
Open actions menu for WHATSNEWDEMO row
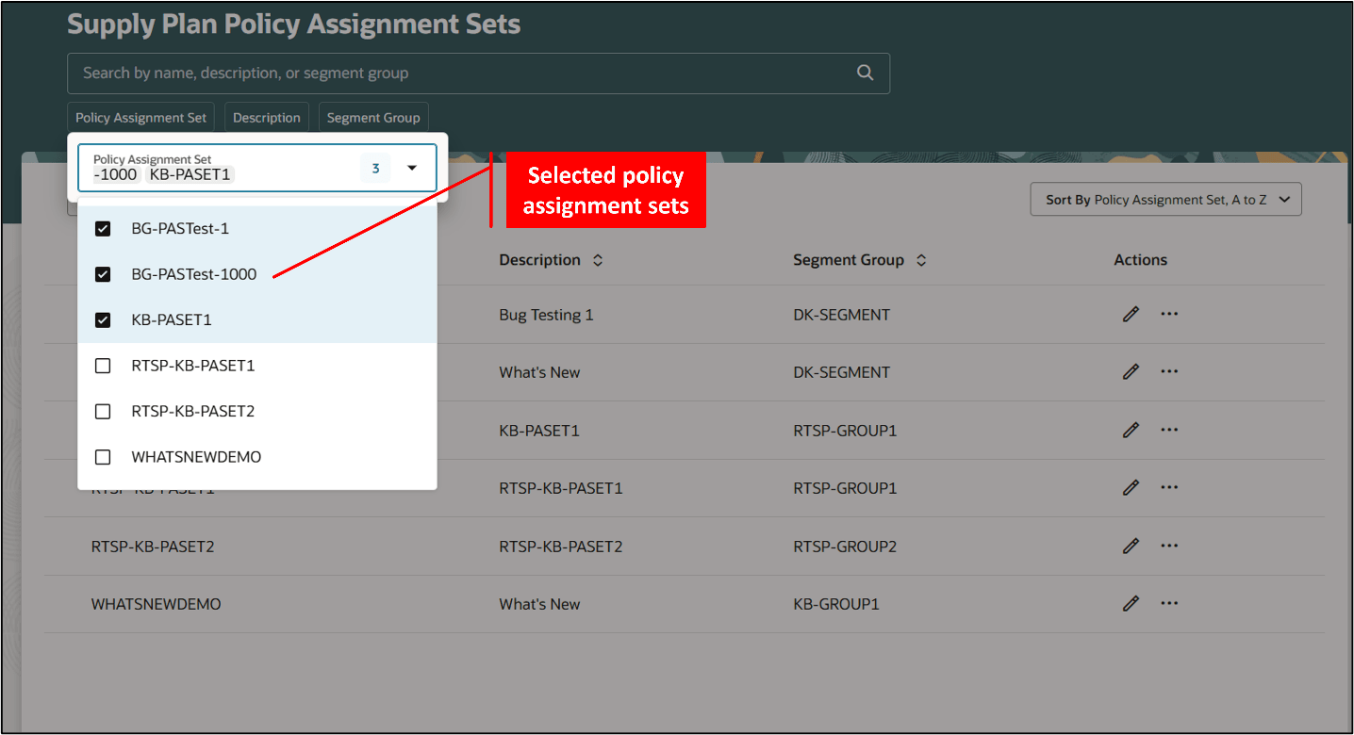(x=1169, y=603)
